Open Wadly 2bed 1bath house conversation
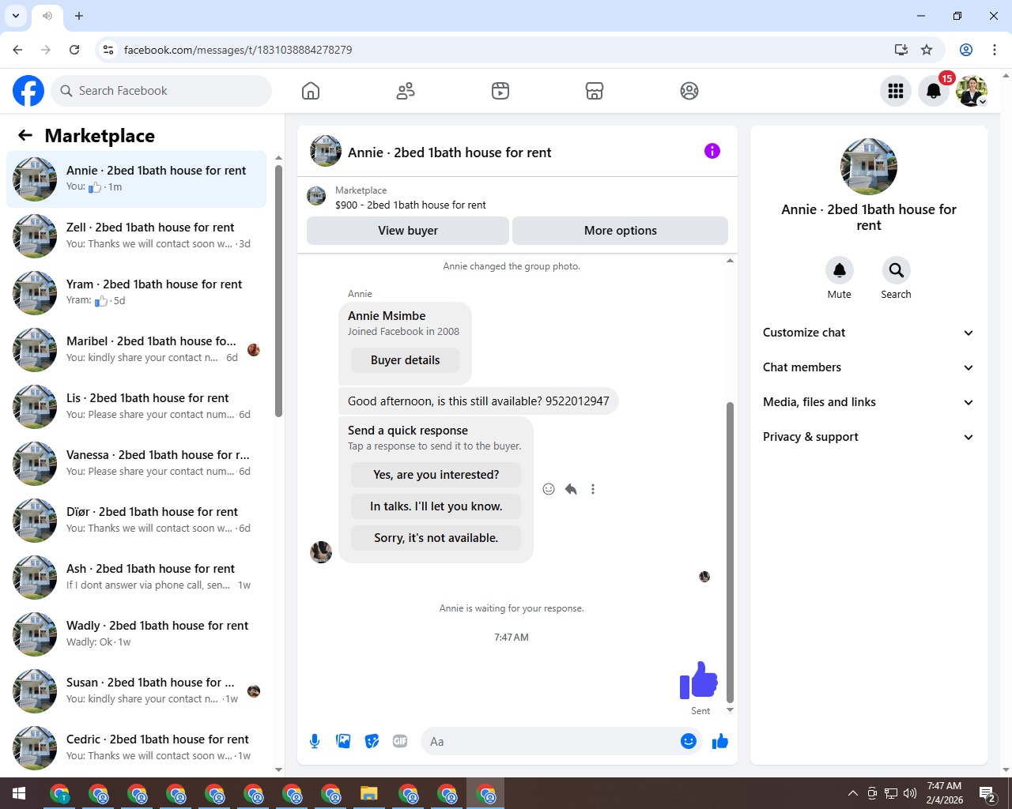Screen dimensions: 1012x809 [x=136, y=634]
